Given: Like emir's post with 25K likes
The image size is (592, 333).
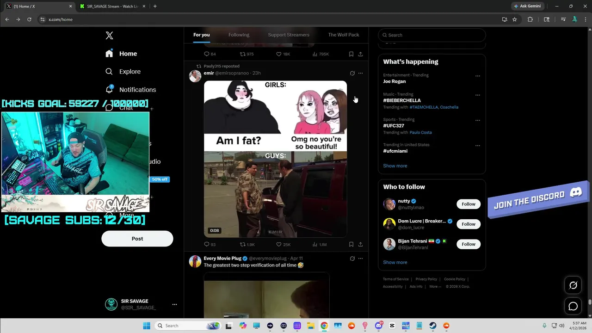Looking at the screenshot, I should tap(284, 245).
